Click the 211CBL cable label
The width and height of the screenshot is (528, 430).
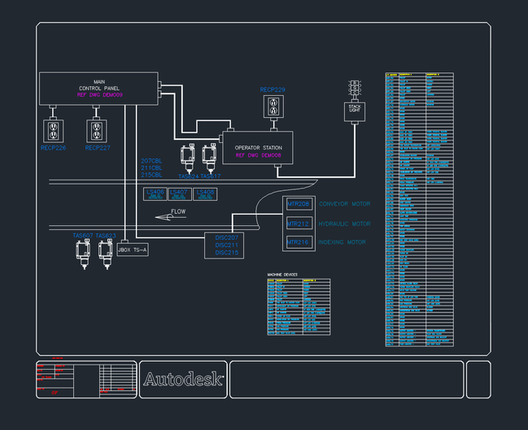(151, 168)
